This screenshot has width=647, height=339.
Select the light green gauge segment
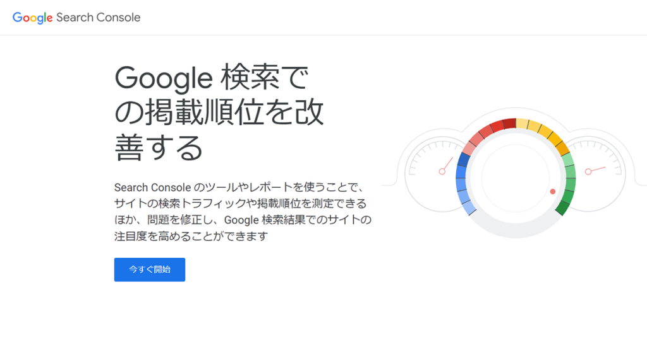(x=569, y=170)
